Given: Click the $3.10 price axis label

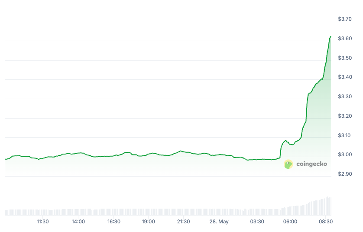Looking at the screenshot, I should (x=345, y=135).
